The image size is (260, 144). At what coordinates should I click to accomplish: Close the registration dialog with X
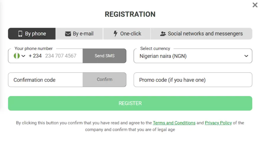point(254,5)
